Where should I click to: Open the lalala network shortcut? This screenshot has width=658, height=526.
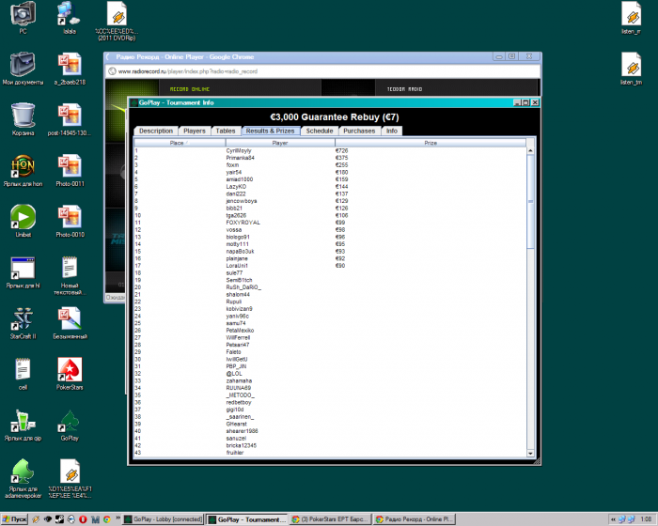(x=70, y=18)
